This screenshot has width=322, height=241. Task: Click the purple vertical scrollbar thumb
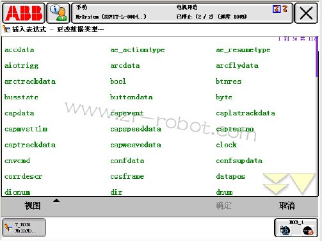click(x=316, y=56)
